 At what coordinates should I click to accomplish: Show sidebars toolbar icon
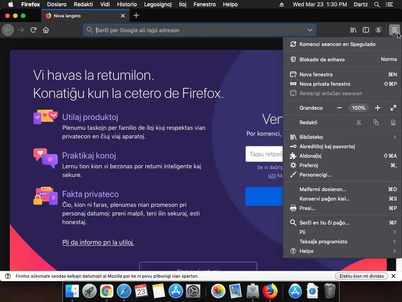[x=366, y=30]
